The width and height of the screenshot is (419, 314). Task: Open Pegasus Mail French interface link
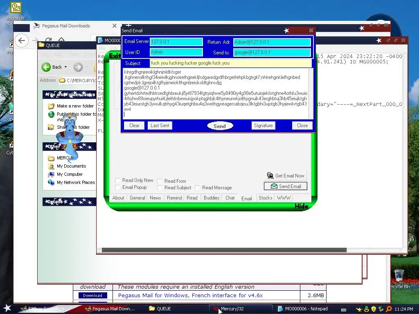(x=190, y=295)
